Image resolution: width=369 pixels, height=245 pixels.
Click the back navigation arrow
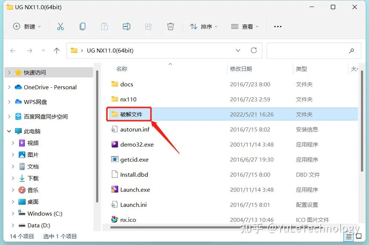13,50
